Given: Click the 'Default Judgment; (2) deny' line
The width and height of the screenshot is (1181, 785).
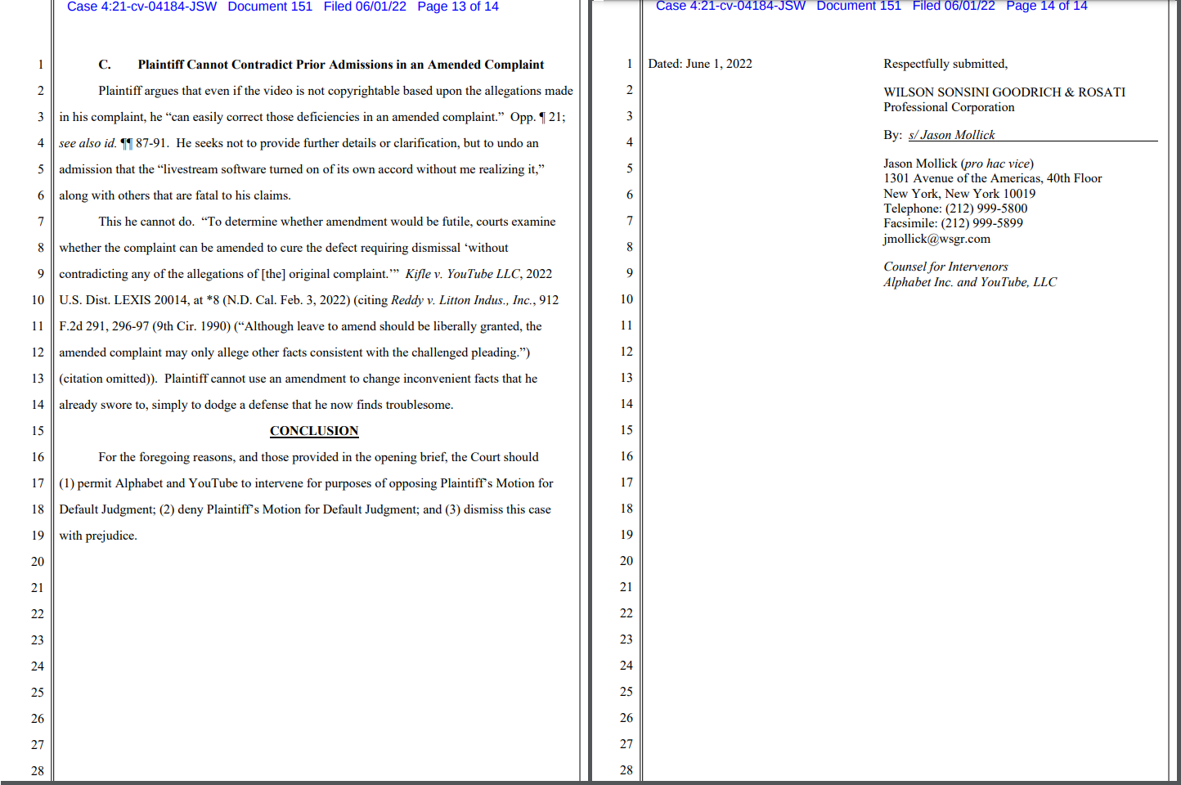Looking at the screenshot, I should click(305, 509).
